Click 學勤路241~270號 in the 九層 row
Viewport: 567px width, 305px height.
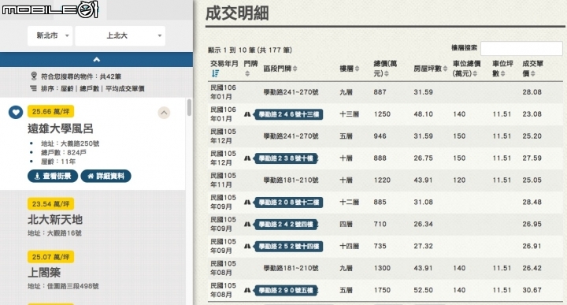291,92
